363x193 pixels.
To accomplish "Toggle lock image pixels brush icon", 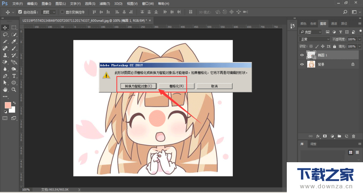I will (317, 46).
